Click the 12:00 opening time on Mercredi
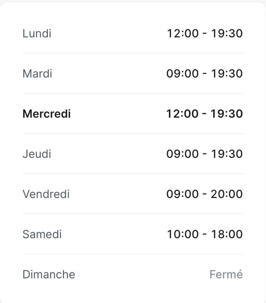The width and height of the screenshot is (266, 303). coord(182,113)
